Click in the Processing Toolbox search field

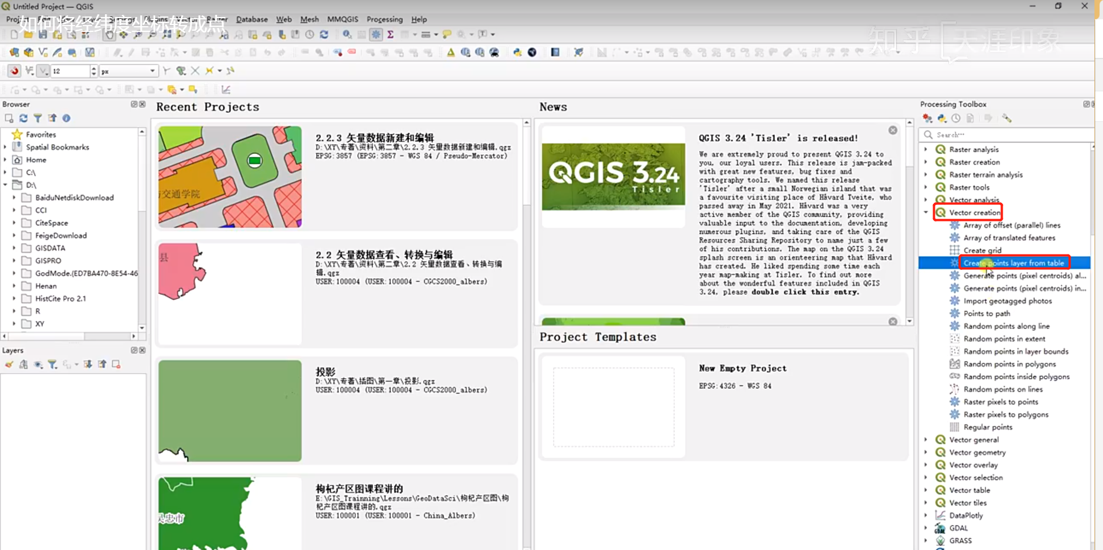click(x=1007, y=135)
